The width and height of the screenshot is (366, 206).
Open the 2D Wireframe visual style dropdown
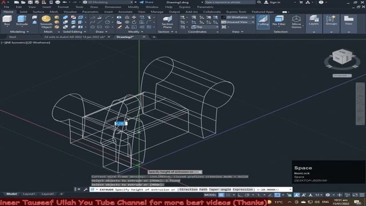coord(238,17)
